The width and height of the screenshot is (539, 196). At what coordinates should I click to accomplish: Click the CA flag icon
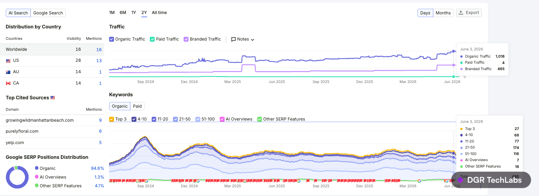coord(8,83)
